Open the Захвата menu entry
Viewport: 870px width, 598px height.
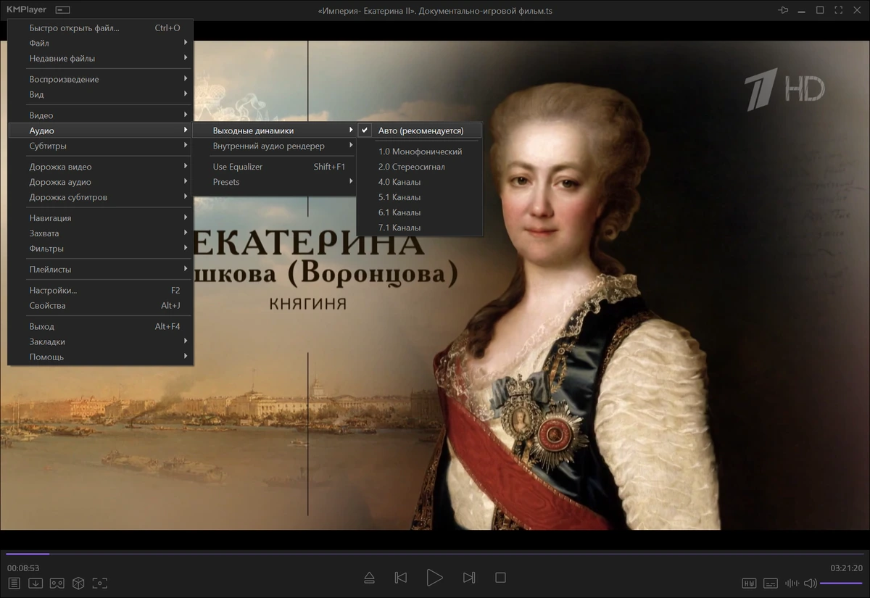click(x=100, y=233)
